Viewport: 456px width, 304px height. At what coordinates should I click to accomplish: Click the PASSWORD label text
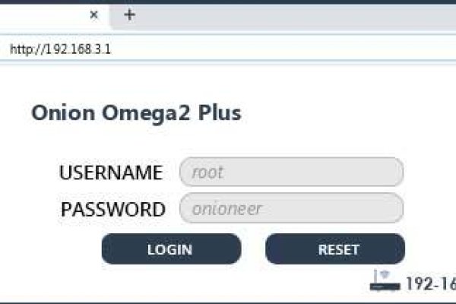pos(113,209)
